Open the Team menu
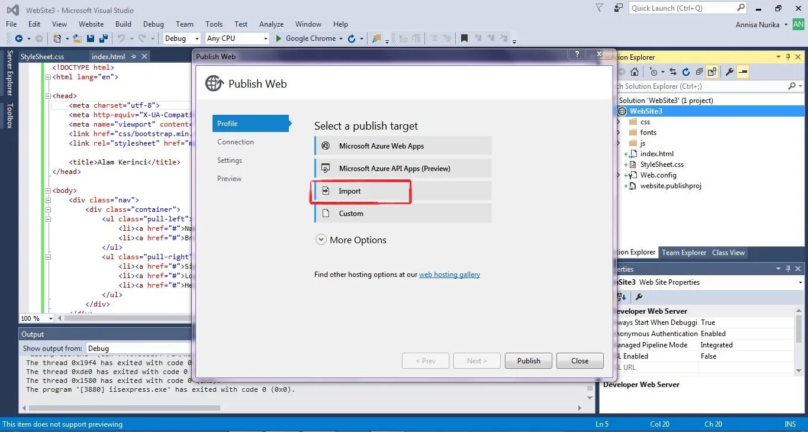808x432 pixels. tap(184, 24)
